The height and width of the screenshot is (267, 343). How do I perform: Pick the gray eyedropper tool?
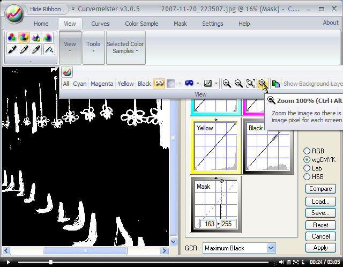pyautogui.click(x=36, y=49)
